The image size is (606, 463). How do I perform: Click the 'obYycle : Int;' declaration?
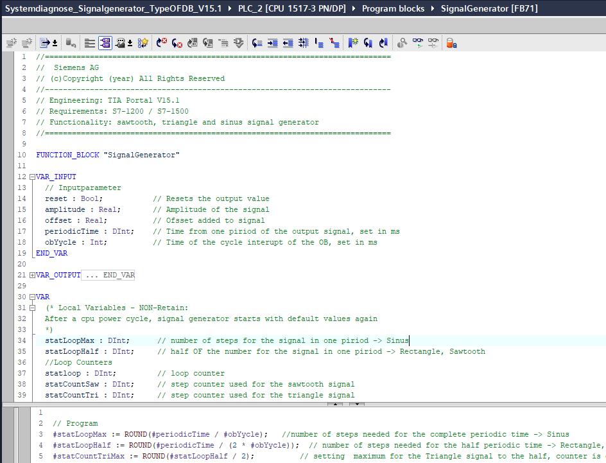(76, 242)
